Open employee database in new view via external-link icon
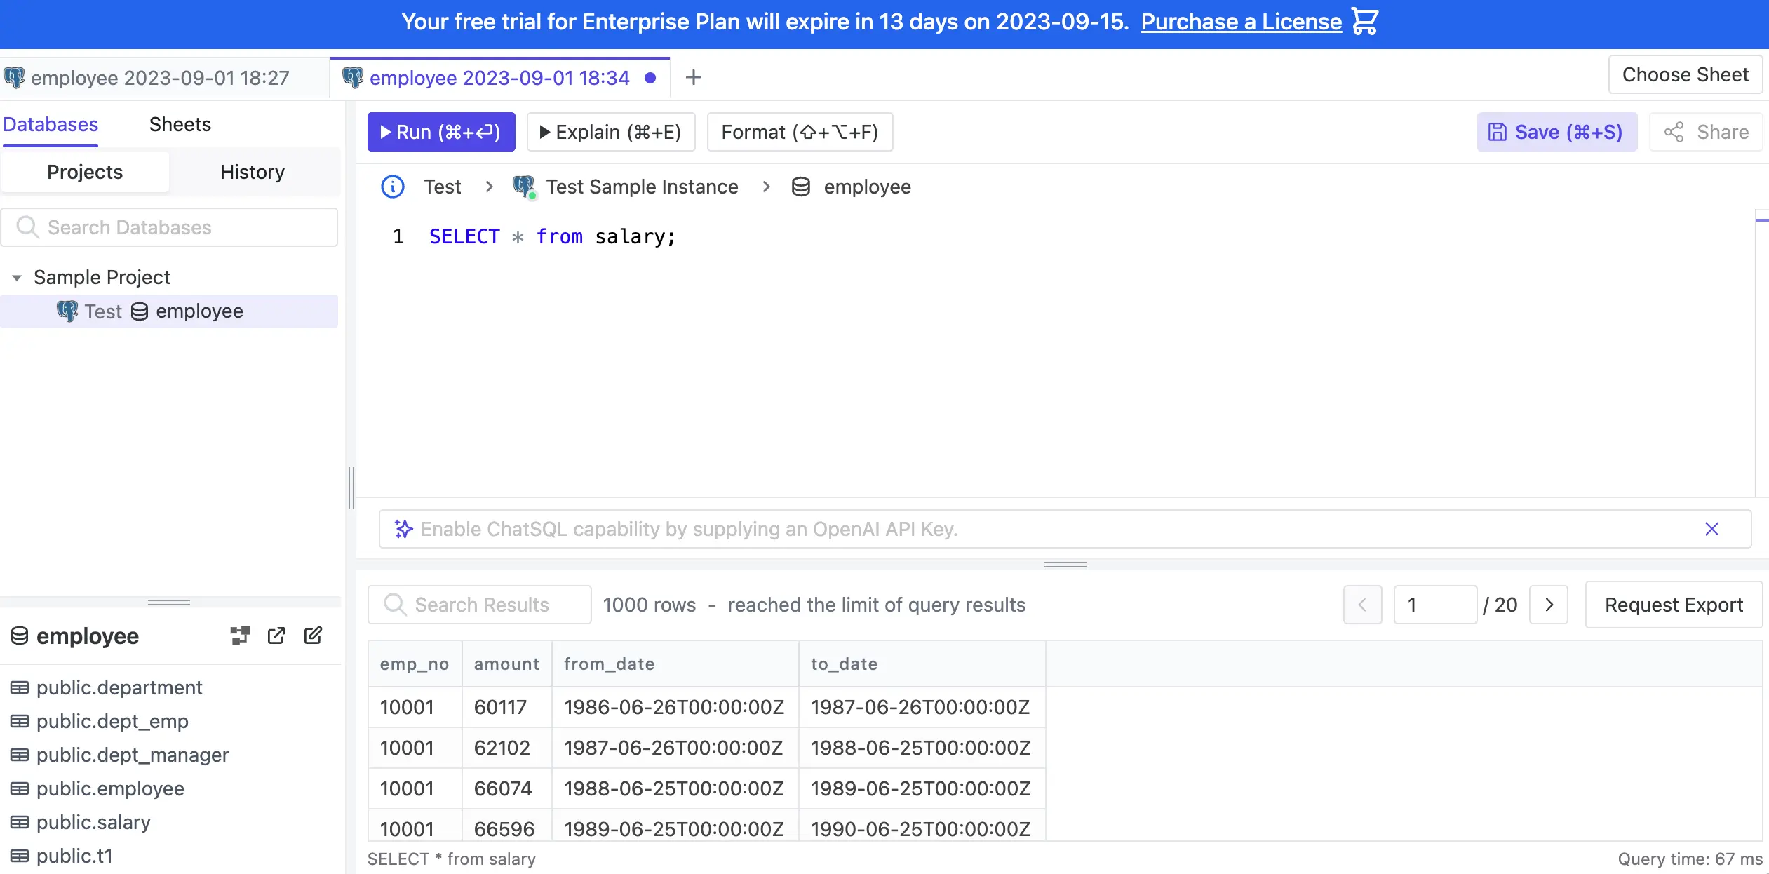1769x874 pixels. 276,636
